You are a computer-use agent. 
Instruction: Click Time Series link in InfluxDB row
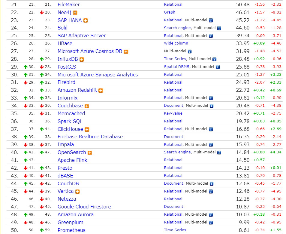(x=175, y=59)
